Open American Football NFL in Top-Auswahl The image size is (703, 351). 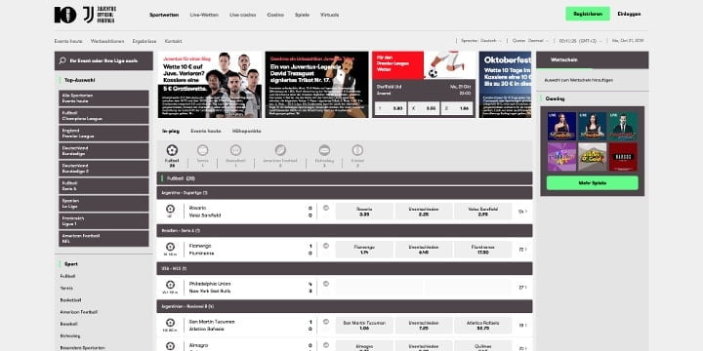click(103, 239)
